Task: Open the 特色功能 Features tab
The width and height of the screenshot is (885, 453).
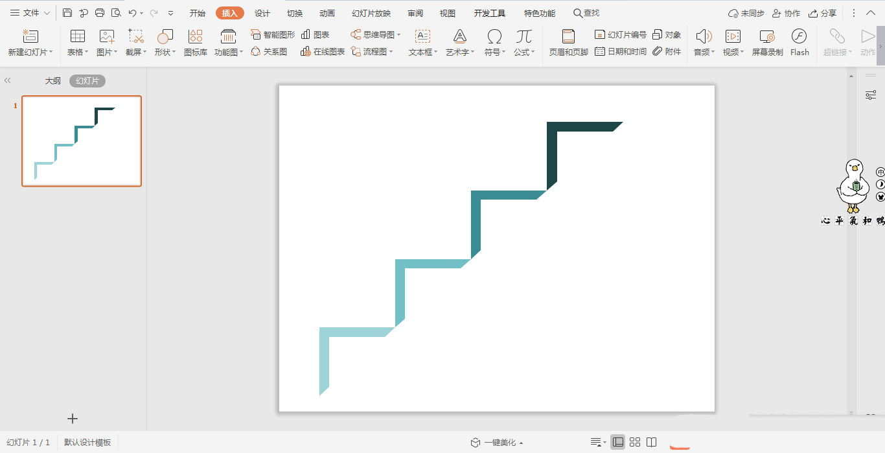Action: click(540, 13)
